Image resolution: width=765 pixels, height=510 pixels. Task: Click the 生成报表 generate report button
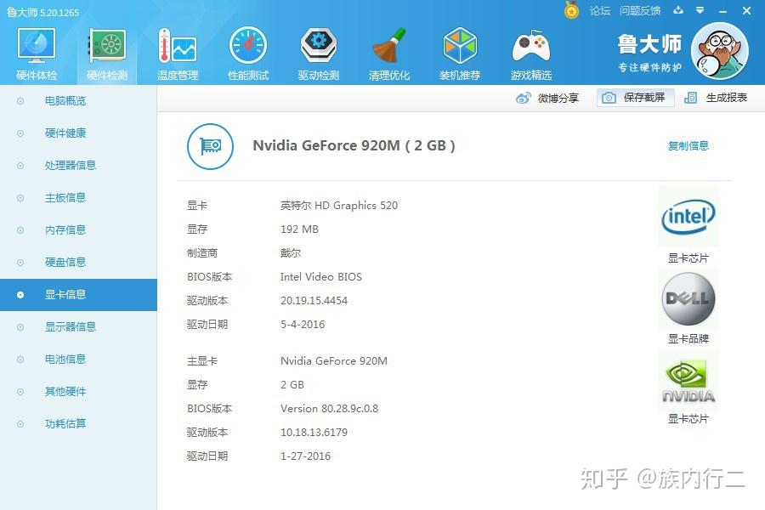pyautogui.click(x=719, y=98)
